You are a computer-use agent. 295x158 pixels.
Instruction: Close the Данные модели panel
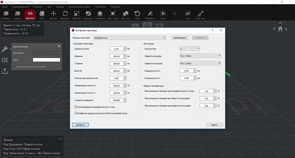[59, 46]
